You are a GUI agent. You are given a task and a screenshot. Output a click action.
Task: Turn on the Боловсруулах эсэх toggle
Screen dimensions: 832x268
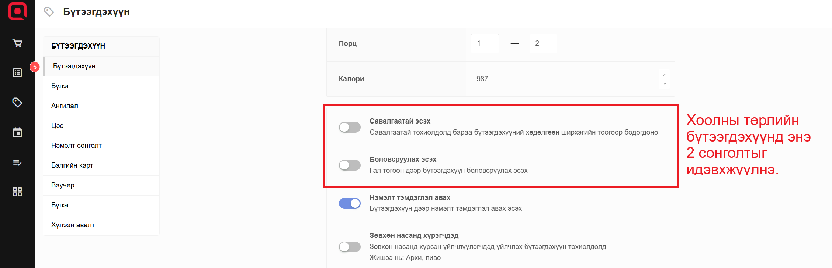tap(350, 165)
